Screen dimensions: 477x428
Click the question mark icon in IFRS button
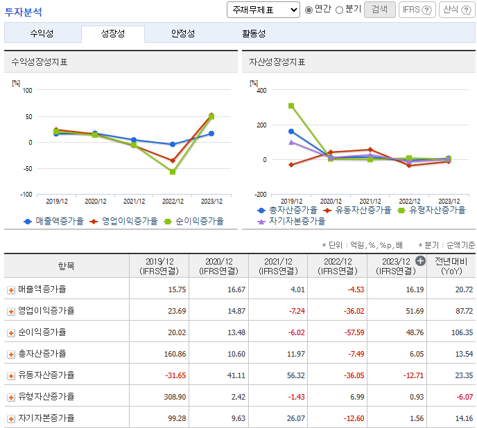pos(427,10)
